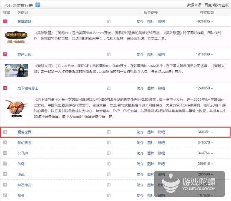
Task: Click the small icon in the 地下城与勇士 row
Action: tap(108, 88)
